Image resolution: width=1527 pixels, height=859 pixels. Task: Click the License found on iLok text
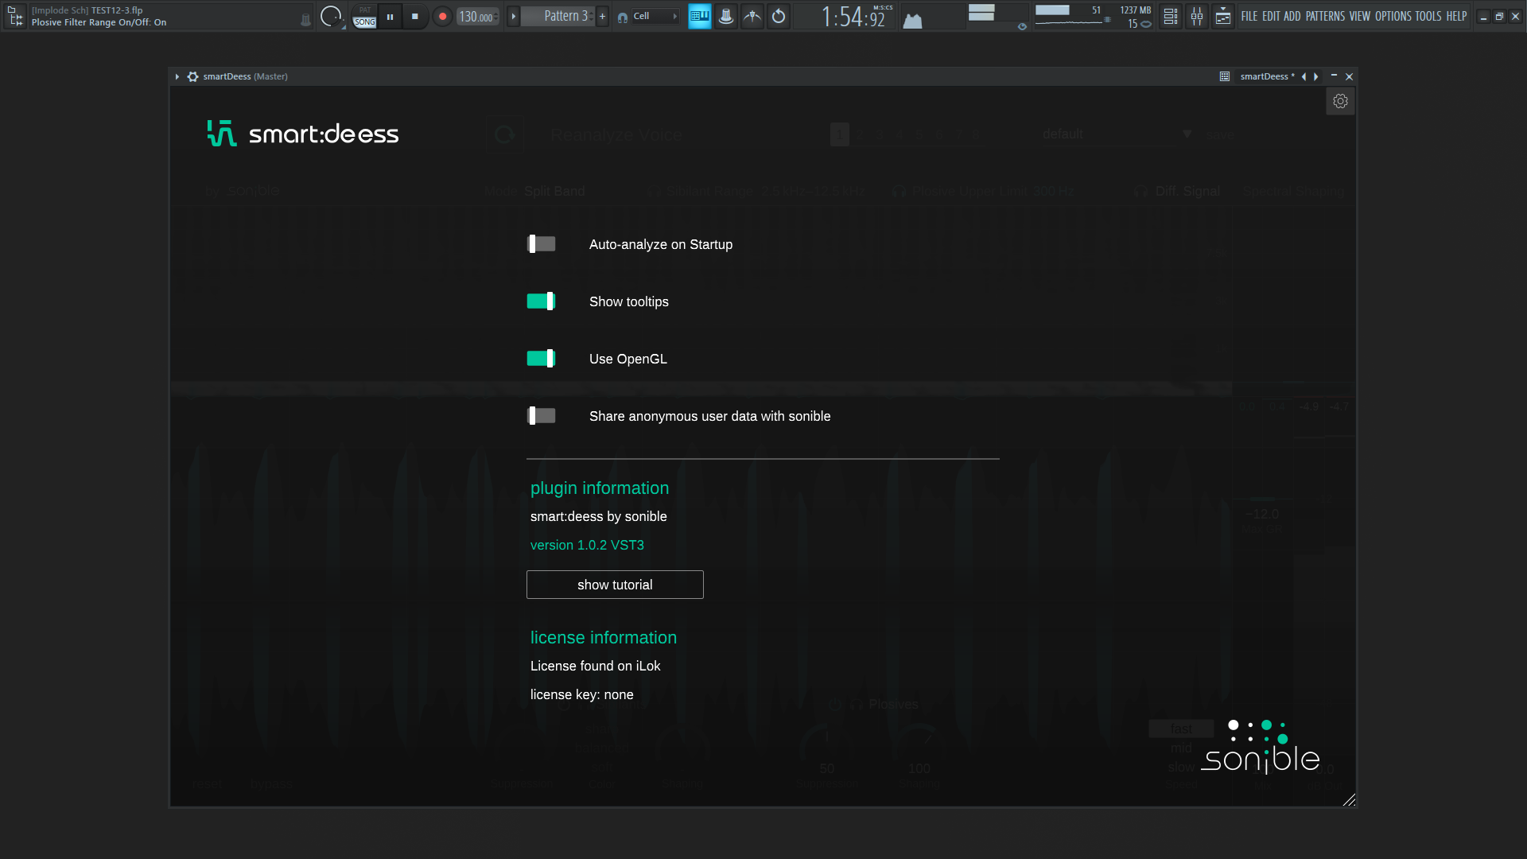(x=595, y=666)
